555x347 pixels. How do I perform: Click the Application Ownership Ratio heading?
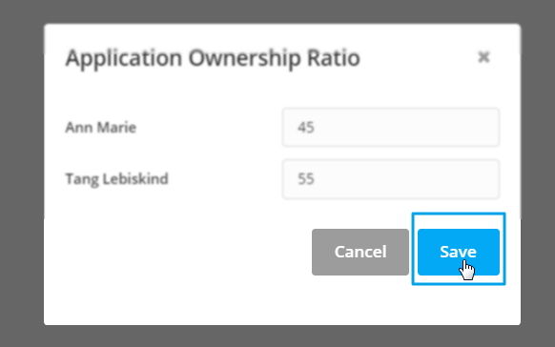(x=213, y=58)
